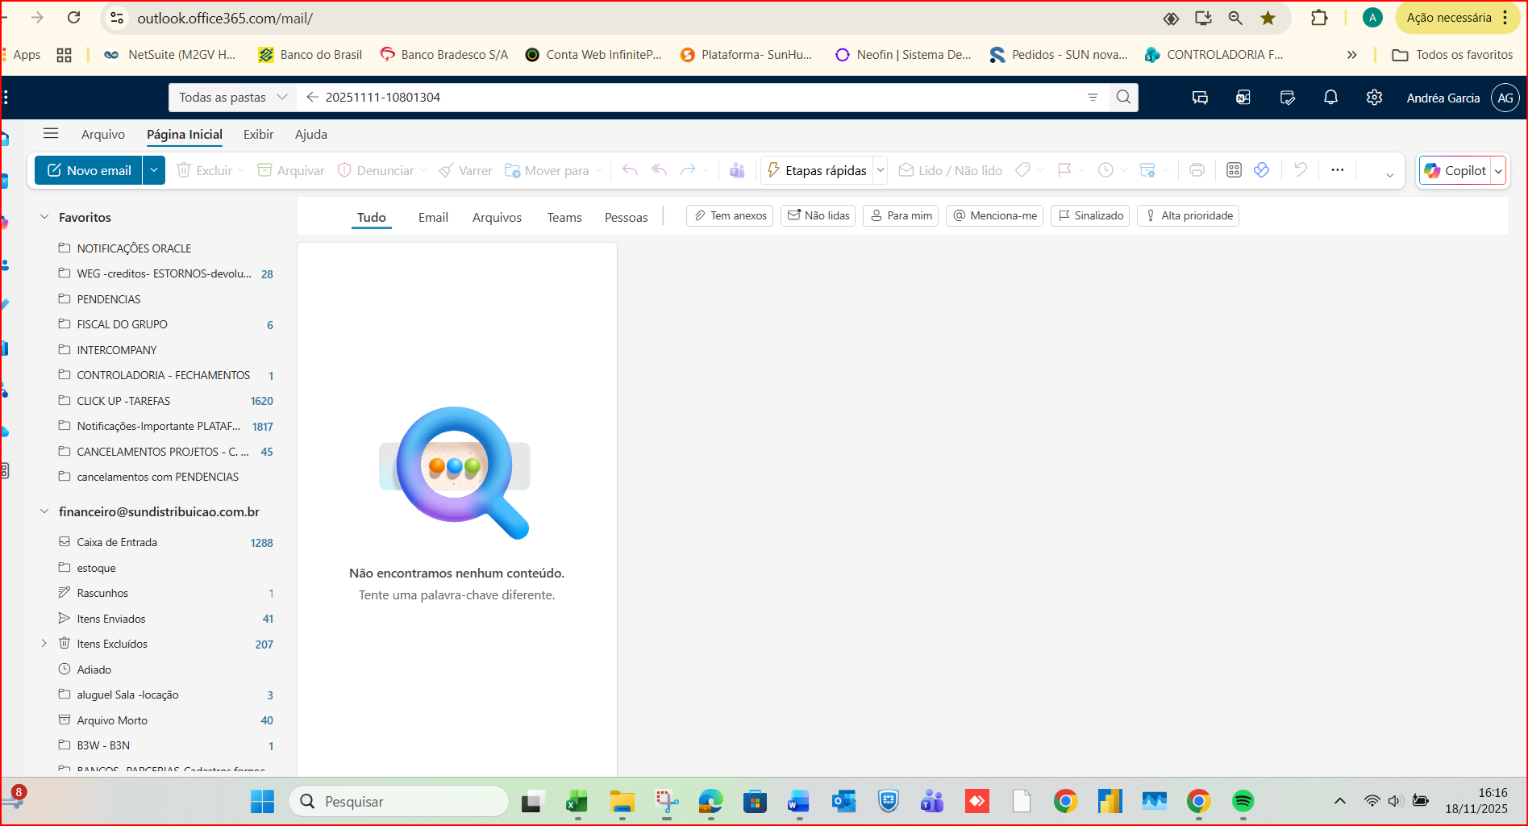This screenshot has height=826, width=1528.
Task: Open Spotify from the taskbar
Action: point(1243,801)
